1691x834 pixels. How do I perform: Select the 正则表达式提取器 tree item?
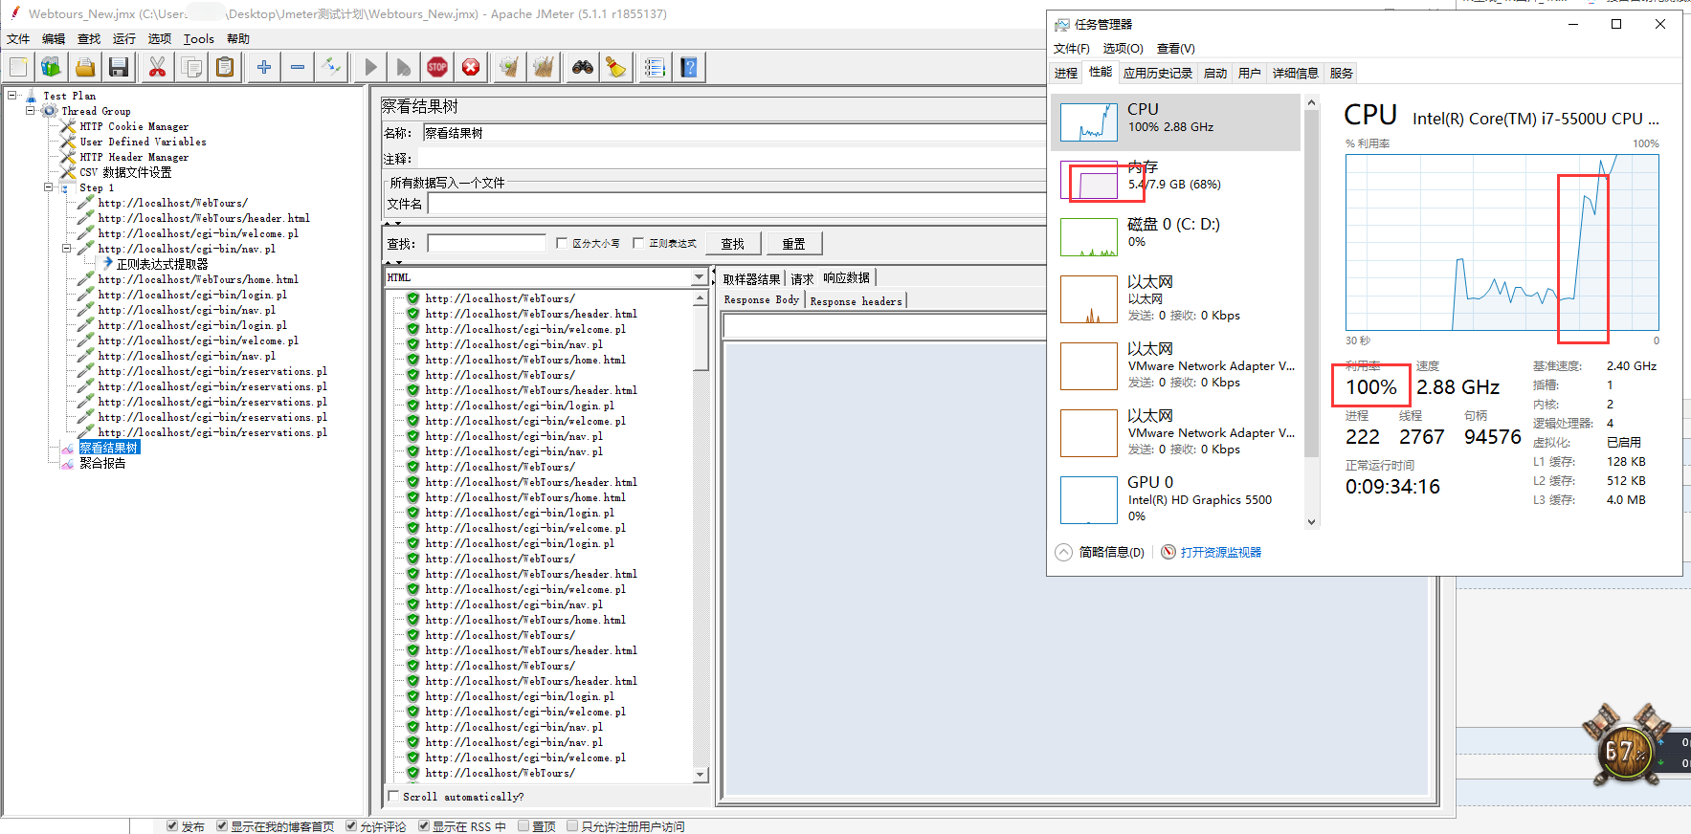pyautogui.click(x=162, y=264)
